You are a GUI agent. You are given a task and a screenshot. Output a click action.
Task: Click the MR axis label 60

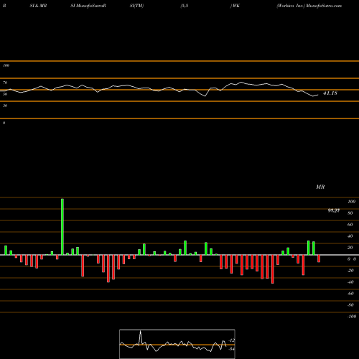pos(350,225)
